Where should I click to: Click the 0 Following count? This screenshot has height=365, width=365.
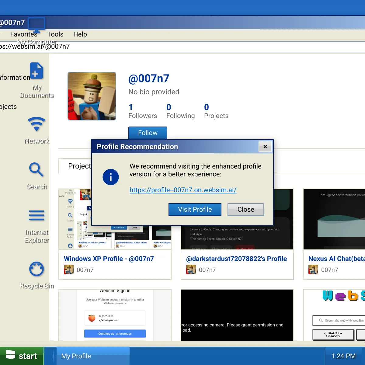pyautogui.click(x=181, y=111)
